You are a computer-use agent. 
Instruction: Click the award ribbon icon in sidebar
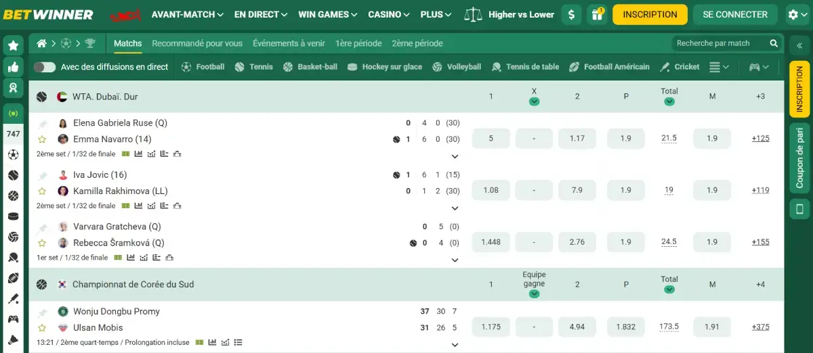click(13, 87)
